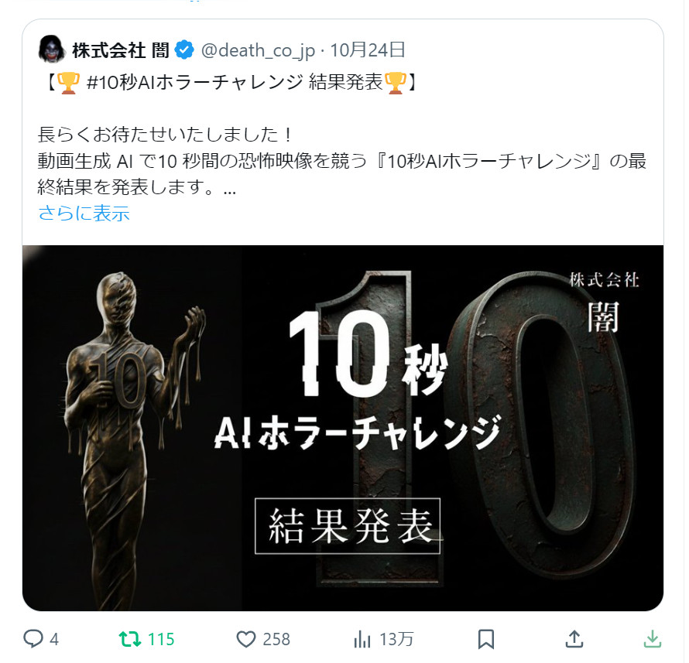Open the 10月24日 post timestamp
This screenshot has height=663, width=689.
(x=368, y=50)
